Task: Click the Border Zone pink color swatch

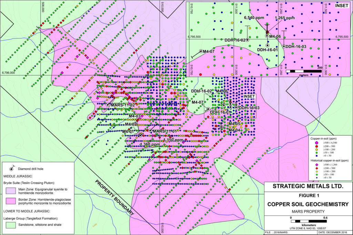Action: 11,201
